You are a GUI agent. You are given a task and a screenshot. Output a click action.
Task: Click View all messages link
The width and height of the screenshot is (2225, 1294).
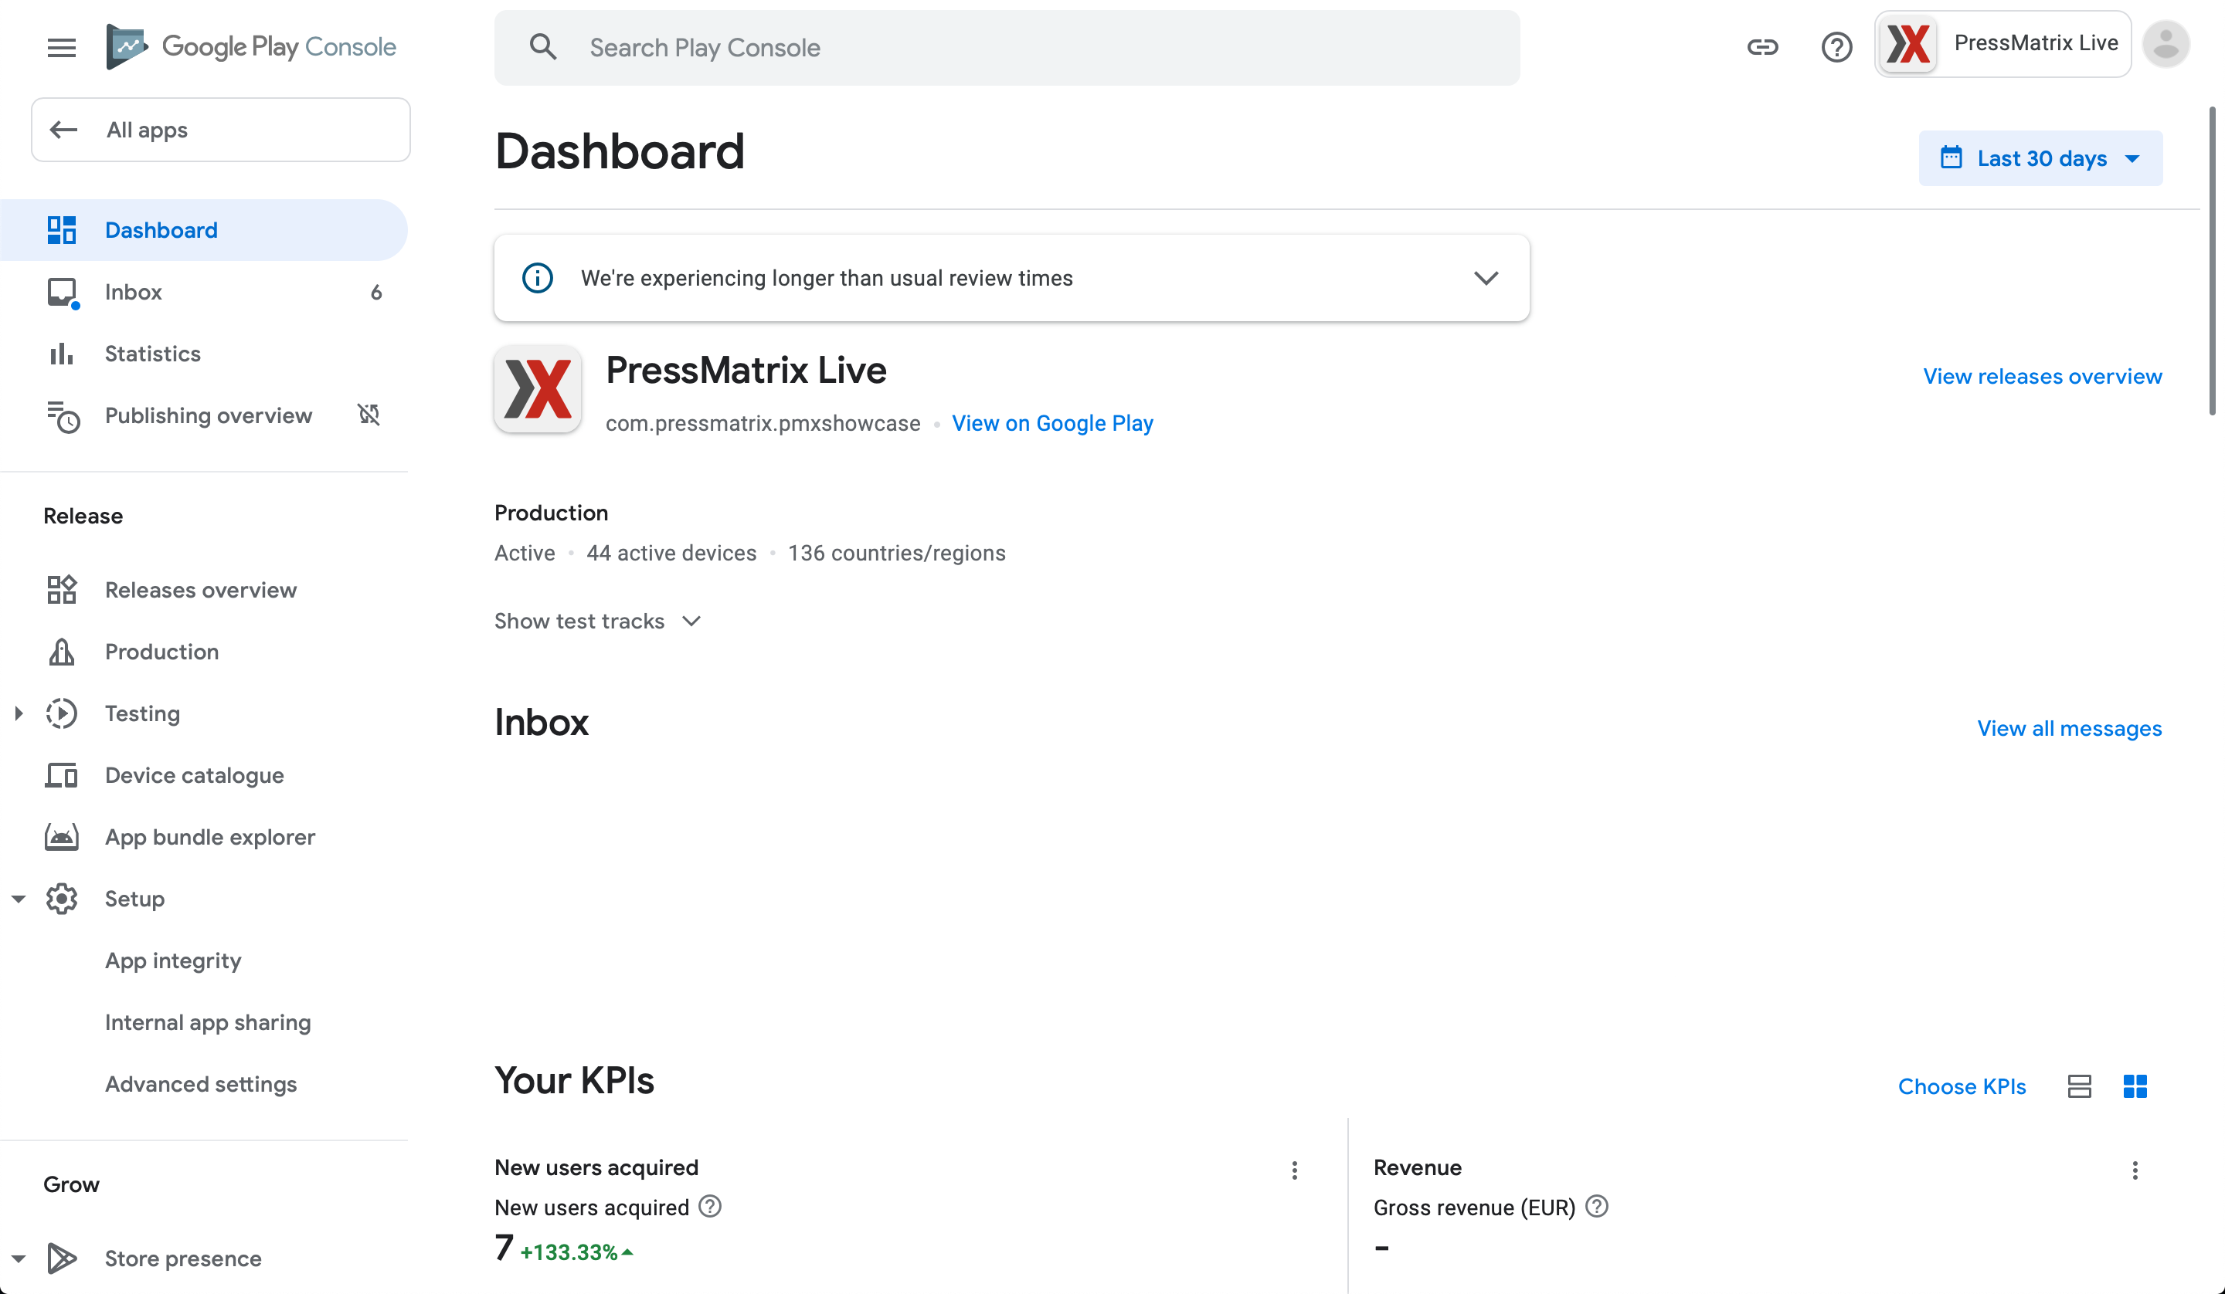pos(2069,728)
